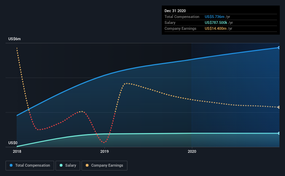Click the Total Compensation label in tooltip

(x=182, y=17)
